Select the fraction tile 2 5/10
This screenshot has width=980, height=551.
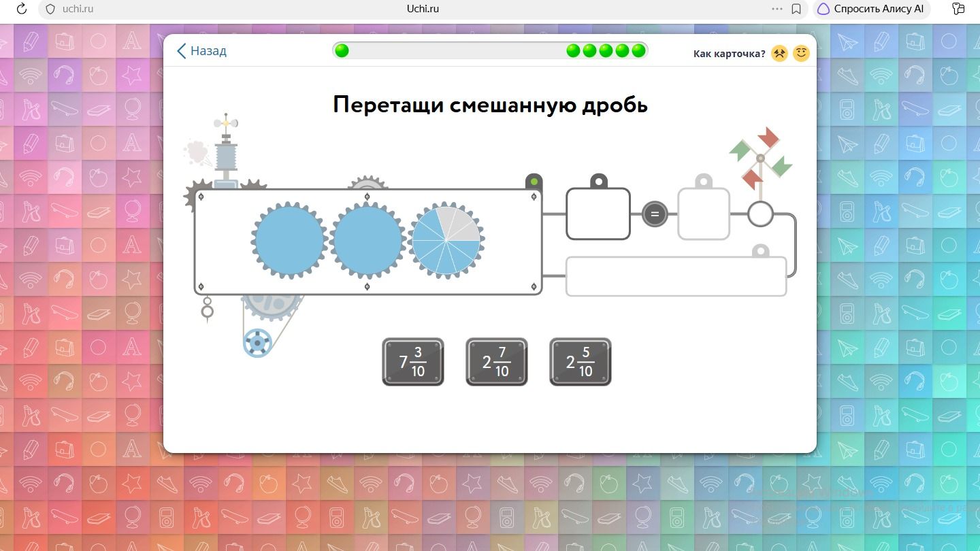[x=581, y=362]
